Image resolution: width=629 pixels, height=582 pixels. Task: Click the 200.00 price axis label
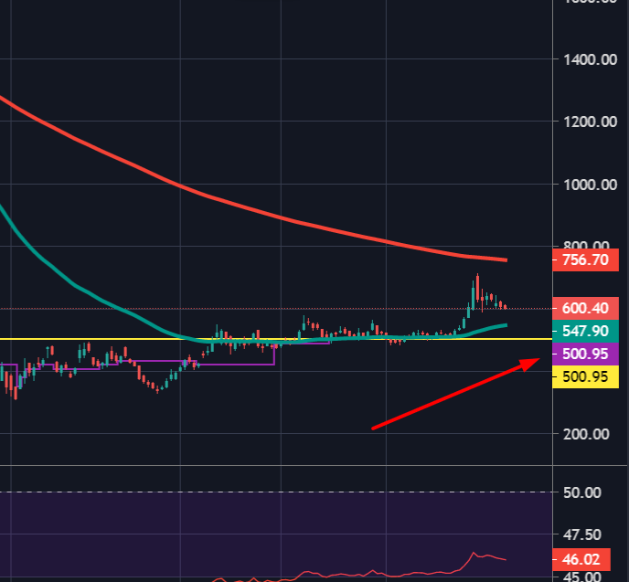586,434
